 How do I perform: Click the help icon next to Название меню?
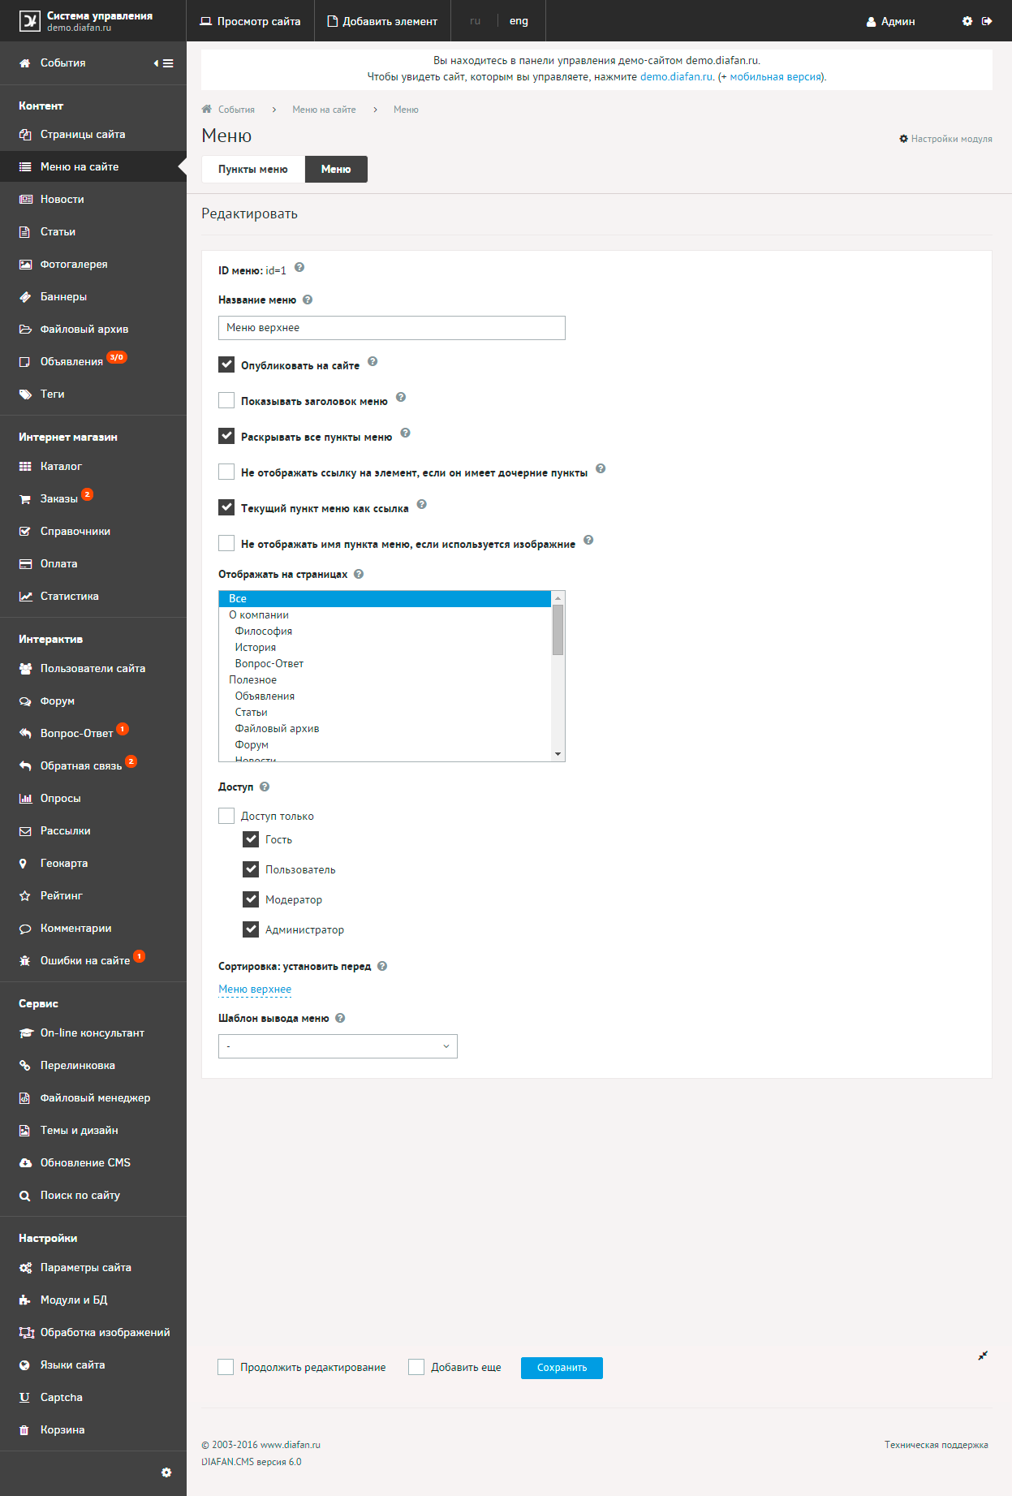point(308,300)
